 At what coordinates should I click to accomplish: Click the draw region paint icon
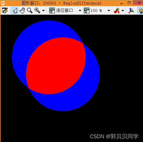tap(117, 10)
